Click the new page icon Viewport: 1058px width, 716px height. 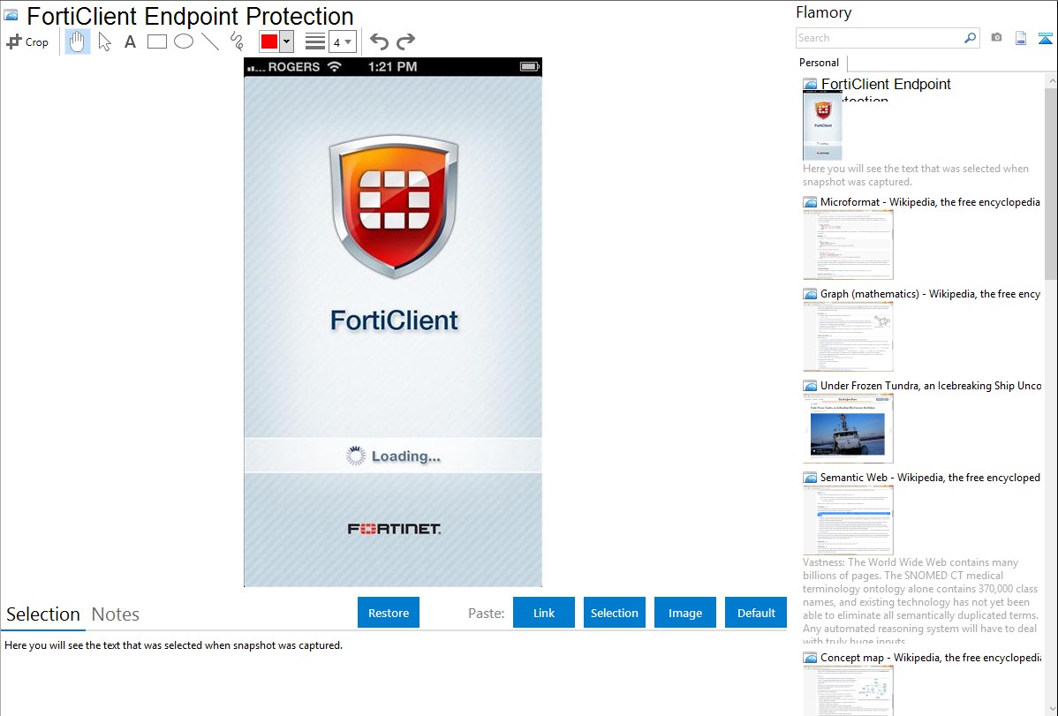point(1021,38)
